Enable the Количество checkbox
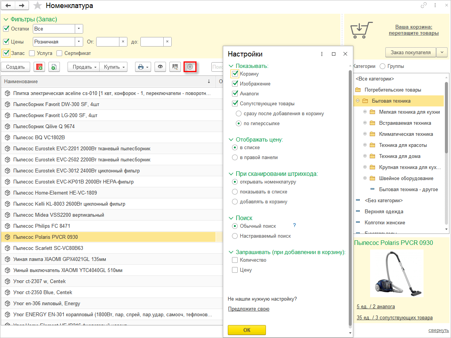 (235, 260)
